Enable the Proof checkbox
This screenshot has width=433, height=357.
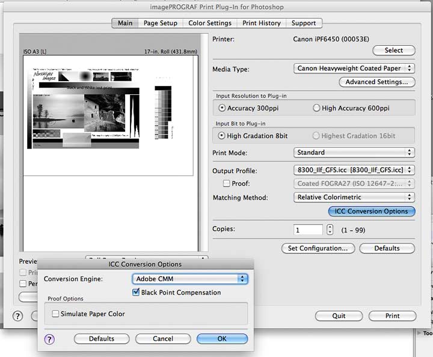coord(226,183)
